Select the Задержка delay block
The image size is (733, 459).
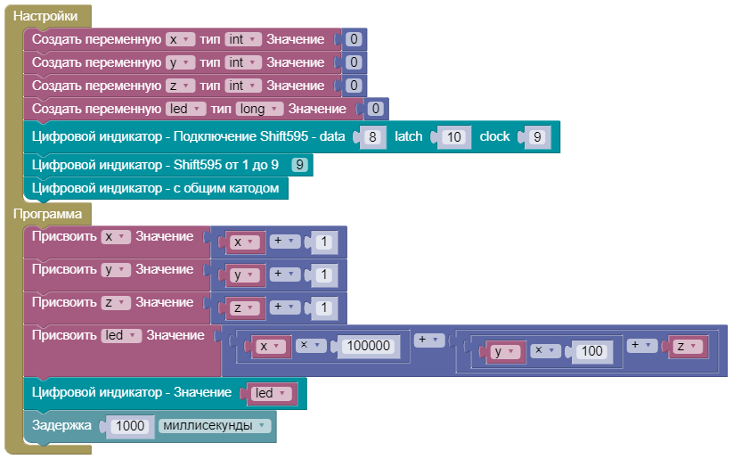click(61, 426)
